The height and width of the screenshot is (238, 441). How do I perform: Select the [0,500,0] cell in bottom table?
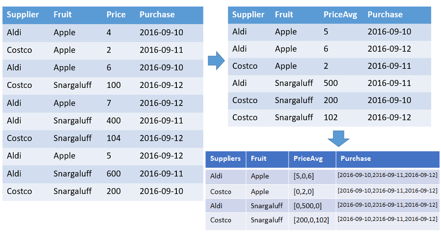[x=312, y=206]
